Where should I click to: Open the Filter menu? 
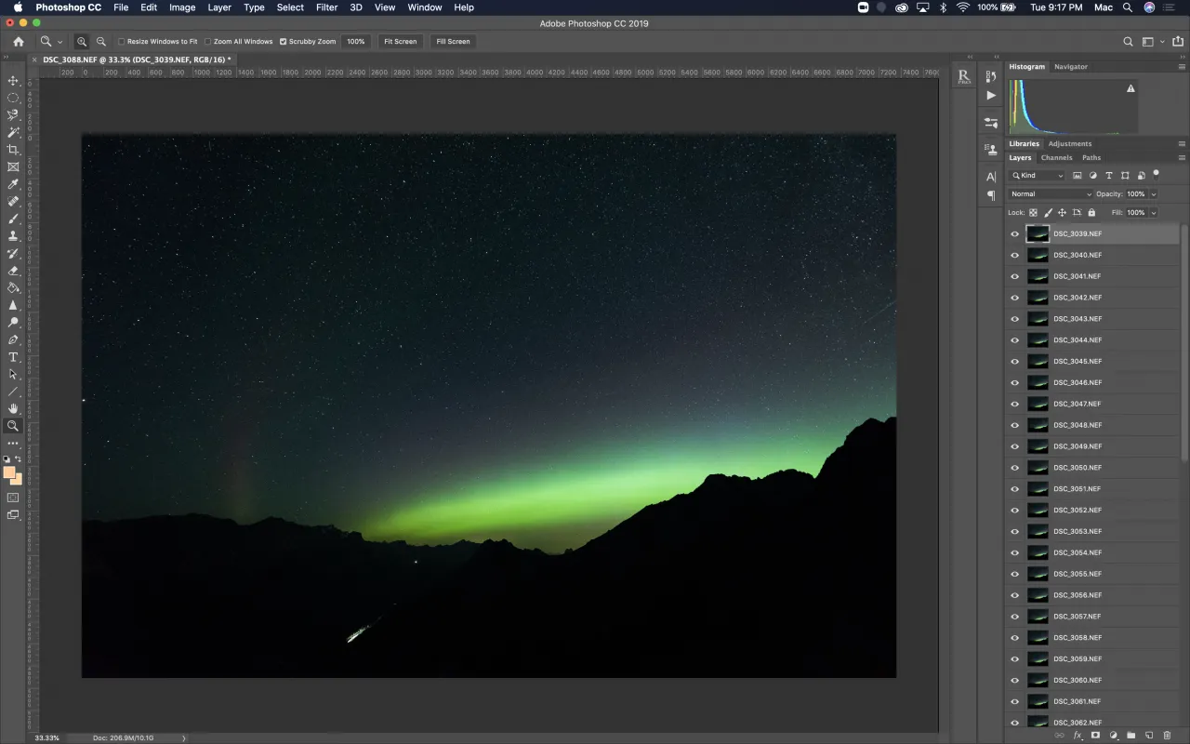[x=326, y=7]
